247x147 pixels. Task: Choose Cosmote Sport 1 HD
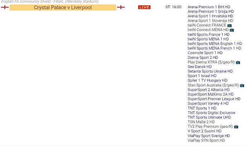(205, 53)
